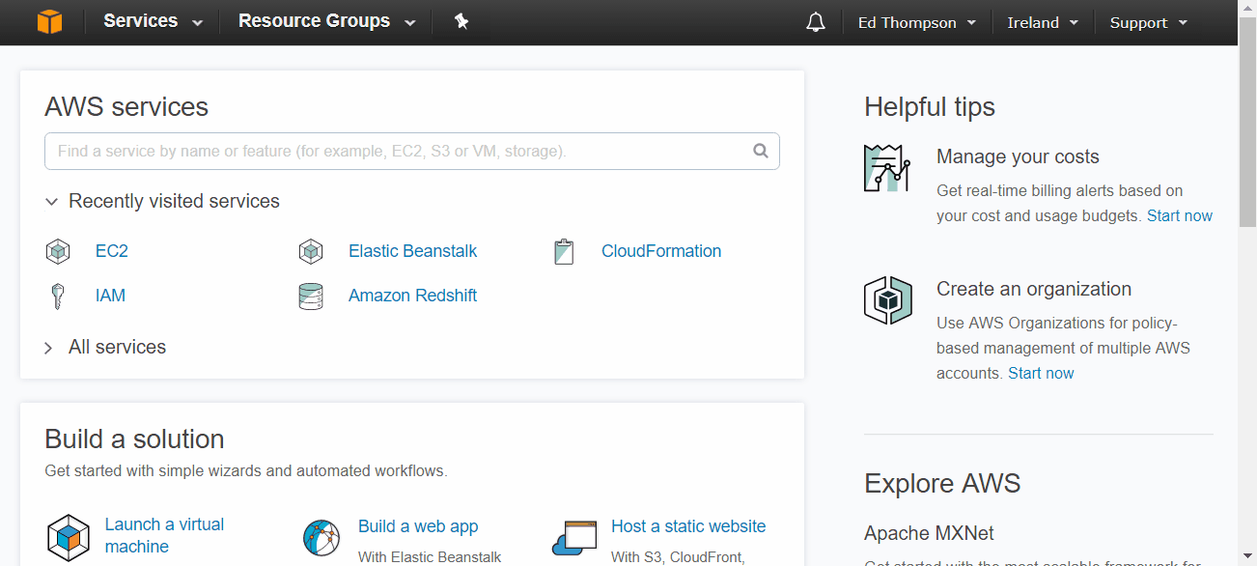Click the Create an organization hexagon icon
Viewport: 1257px width, 566px height.
[x=887, y=300]
